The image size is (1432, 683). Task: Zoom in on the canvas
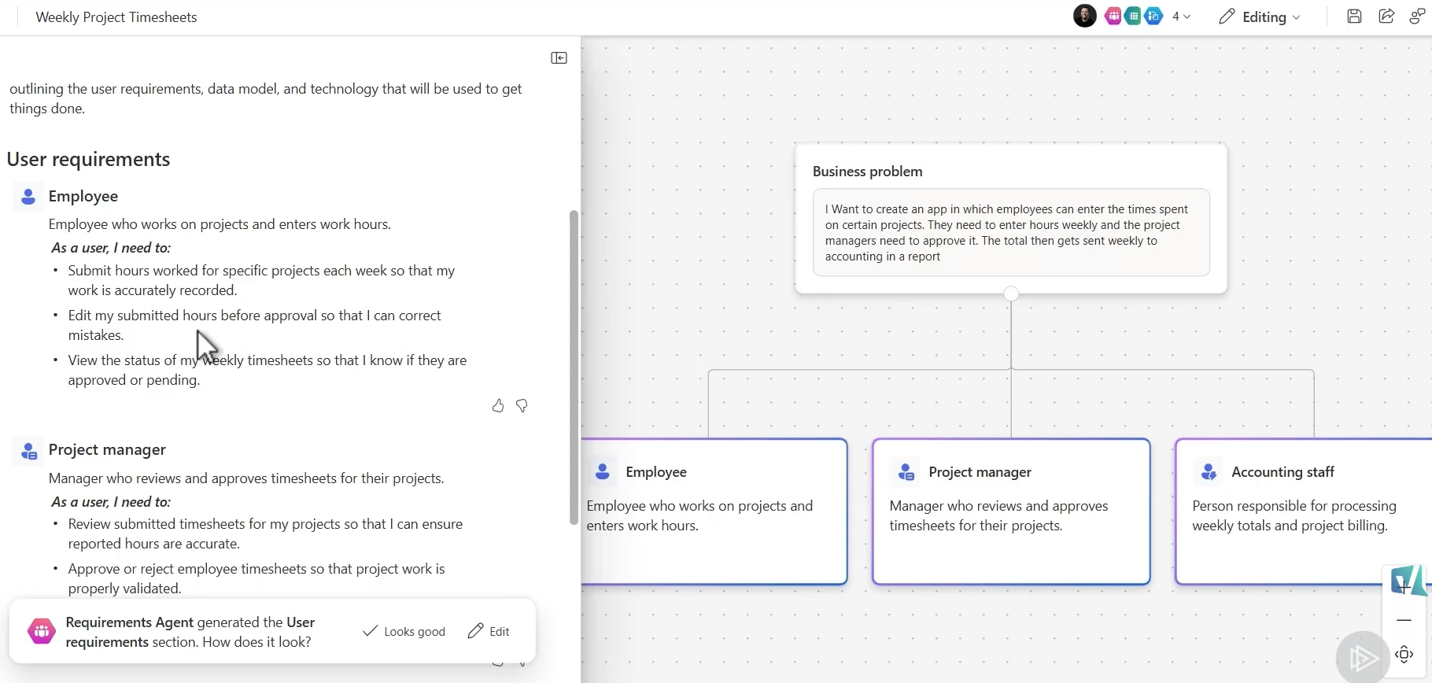click(1404, 586)
